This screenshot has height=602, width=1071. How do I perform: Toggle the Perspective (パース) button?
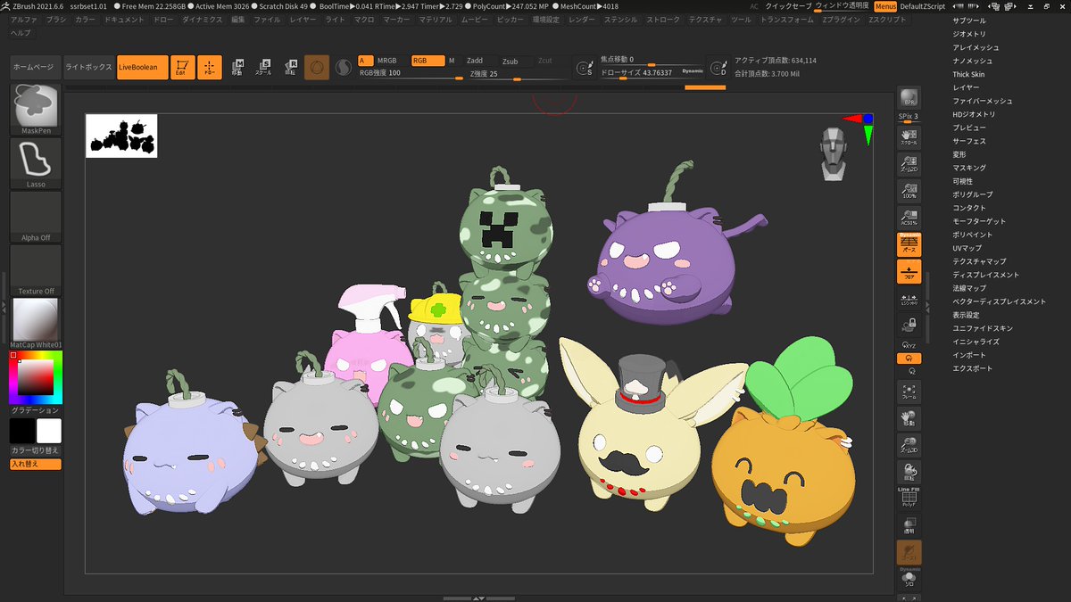909,244
